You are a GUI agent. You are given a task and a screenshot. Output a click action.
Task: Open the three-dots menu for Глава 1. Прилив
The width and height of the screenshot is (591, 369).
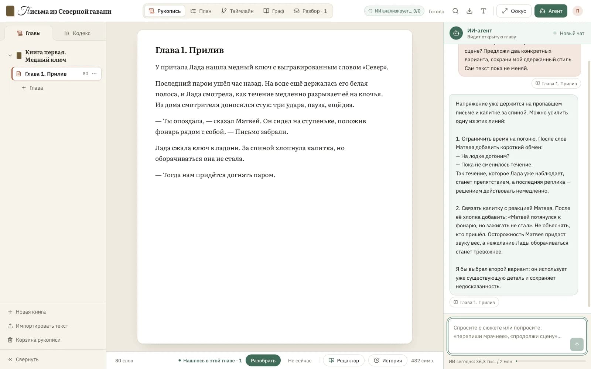(x=94, y=74)
